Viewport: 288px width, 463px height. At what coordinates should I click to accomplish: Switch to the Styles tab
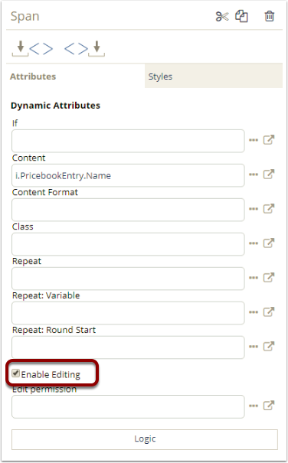pyautogui.click(x=214, y=77)
